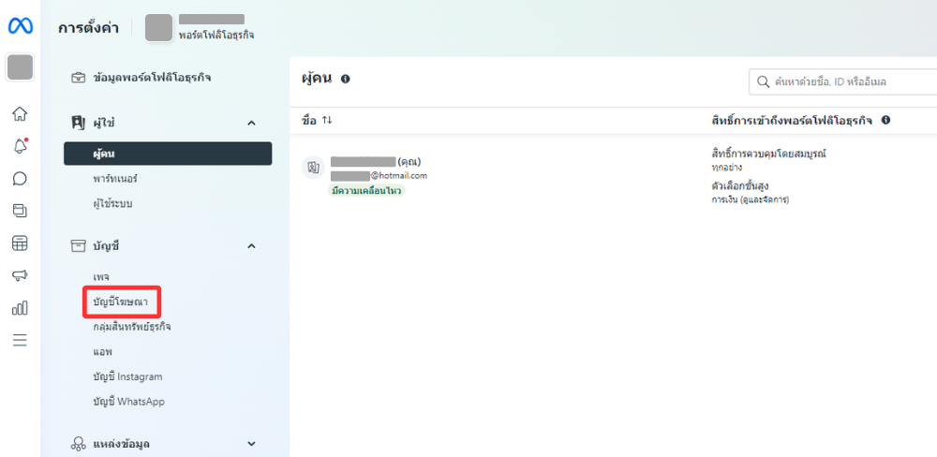Click the พอร์ตโฟลิโอธุรกิจ label in the header
Screen dimensions: 937x457
[216, 36]
